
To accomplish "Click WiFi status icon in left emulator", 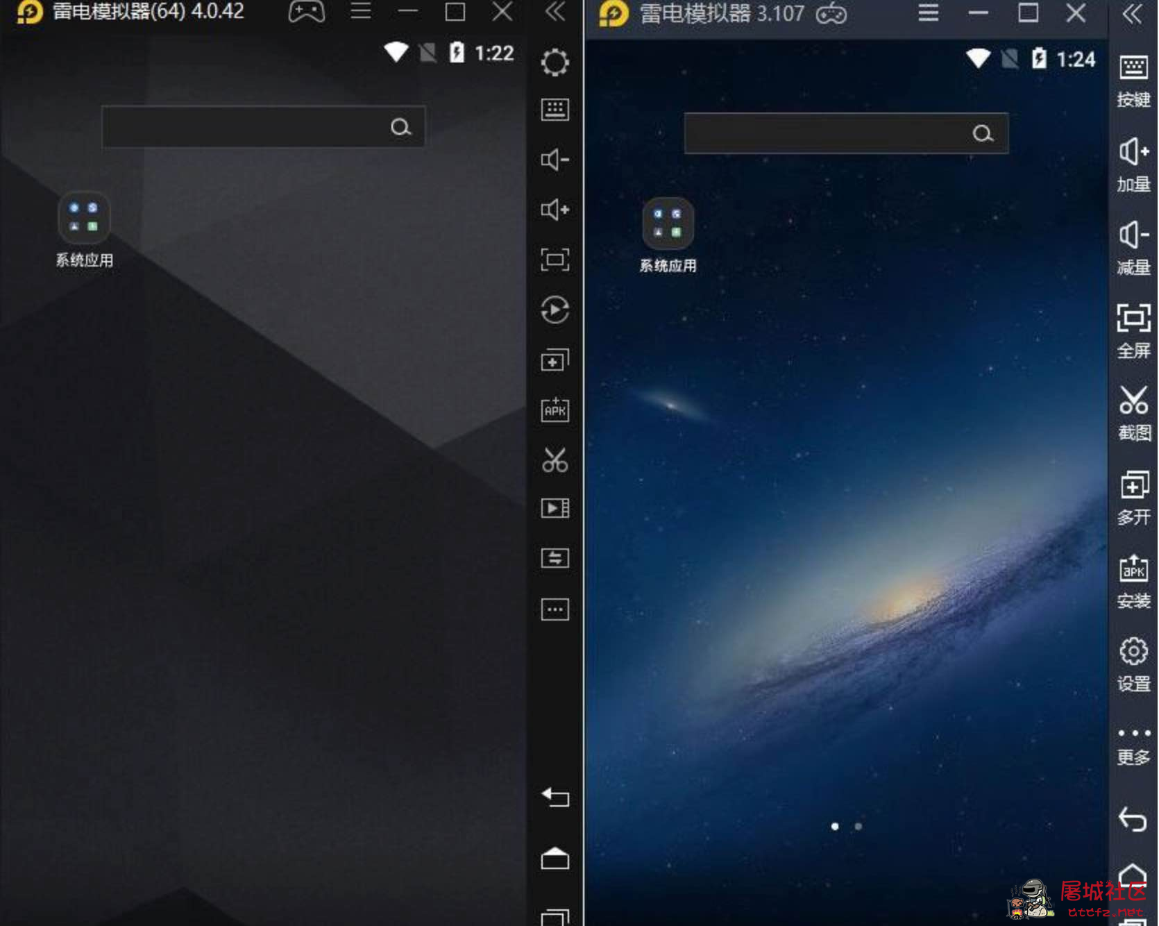I will pos(396,52).
